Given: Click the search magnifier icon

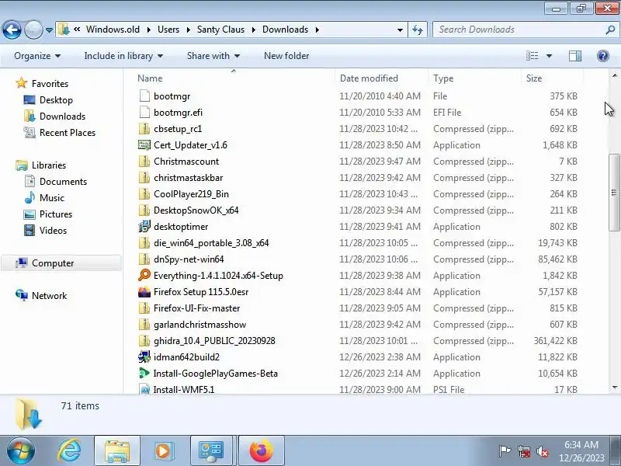Looking at the screenshot, I should [x=610, y=30].
